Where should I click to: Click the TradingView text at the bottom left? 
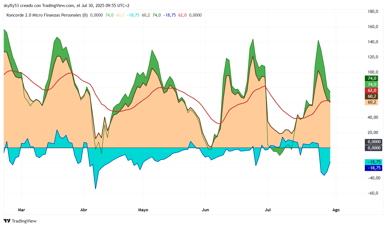coord(24,221)
